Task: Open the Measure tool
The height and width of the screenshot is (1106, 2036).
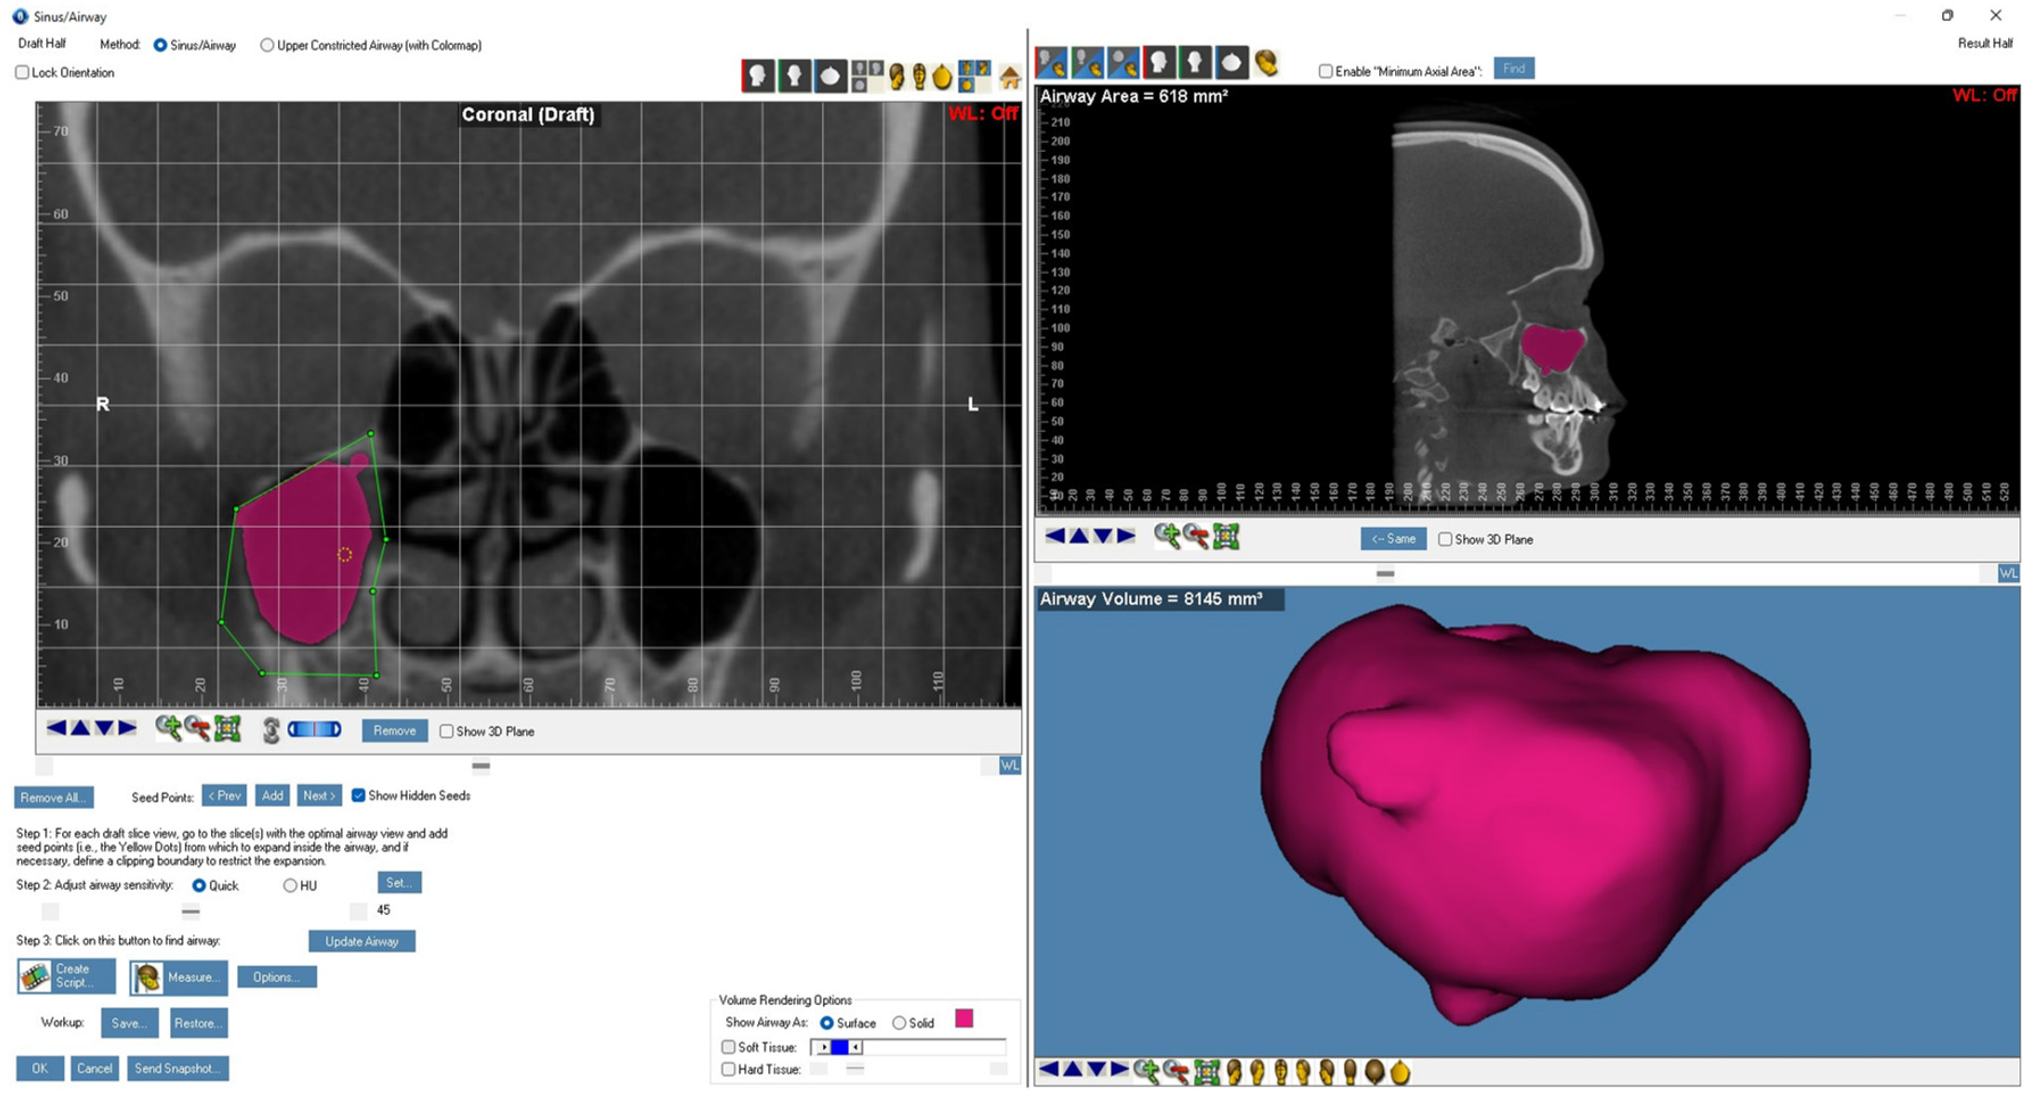Action: click(179, 977)
